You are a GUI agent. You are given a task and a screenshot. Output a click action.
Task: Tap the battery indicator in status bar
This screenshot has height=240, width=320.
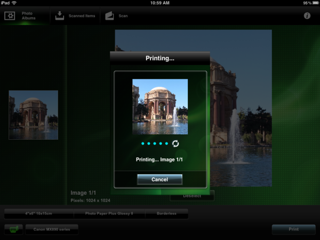[x=313, y=3]
